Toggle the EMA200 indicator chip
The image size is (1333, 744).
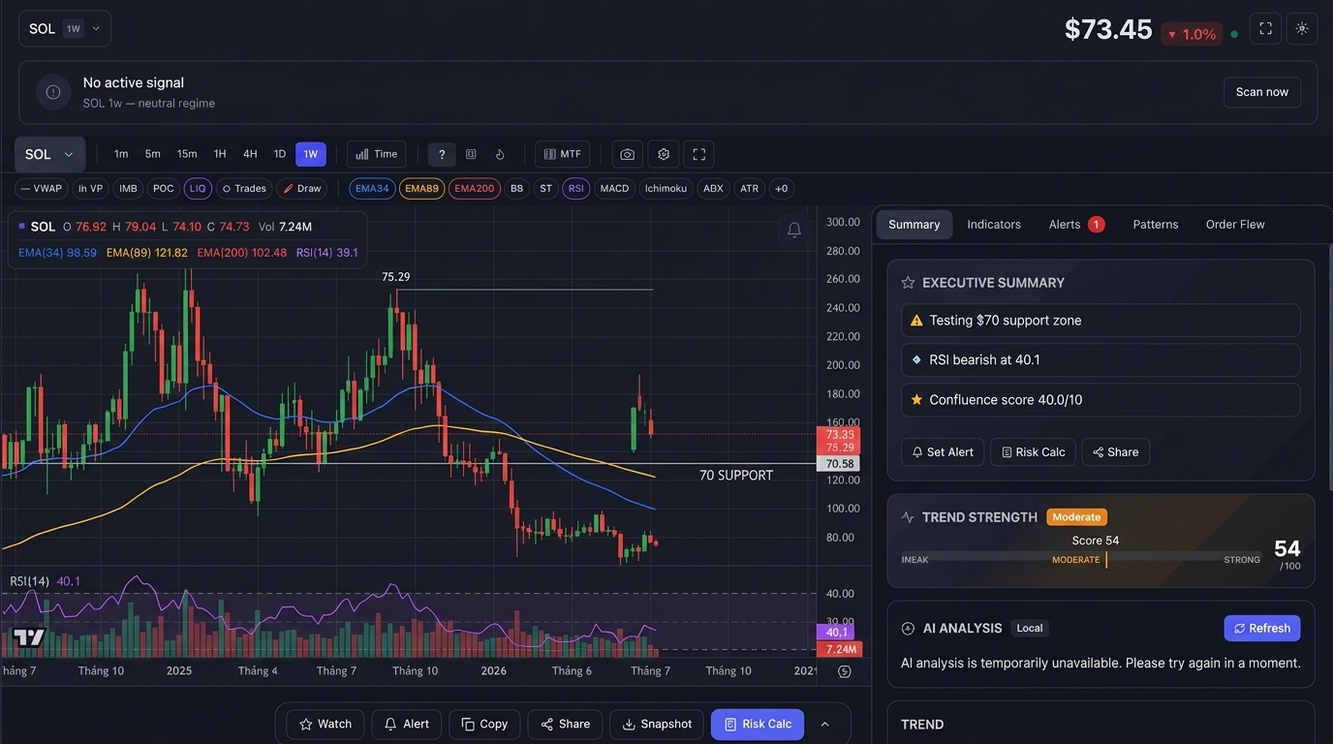click(x=475, y=189)
